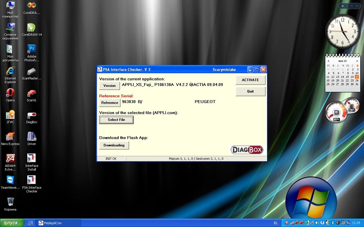Select the PSA Interface Checker desktop icon
The height and width of the screenshot is (227, 364).
click(31, 184)
